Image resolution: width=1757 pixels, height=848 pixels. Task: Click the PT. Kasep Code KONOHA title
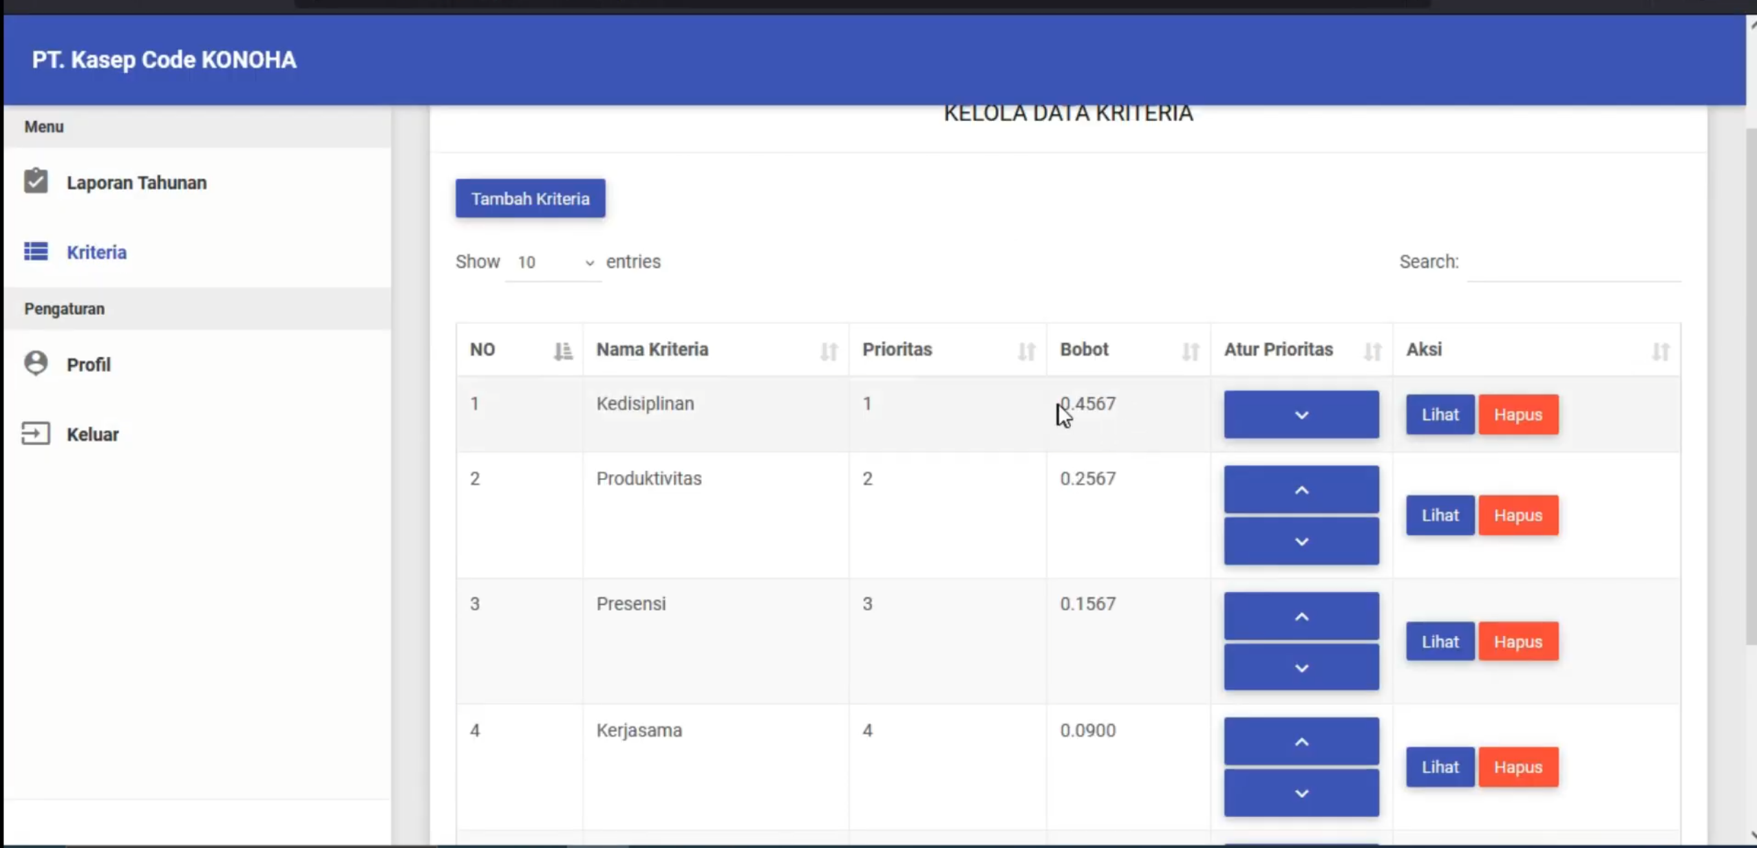164,60
